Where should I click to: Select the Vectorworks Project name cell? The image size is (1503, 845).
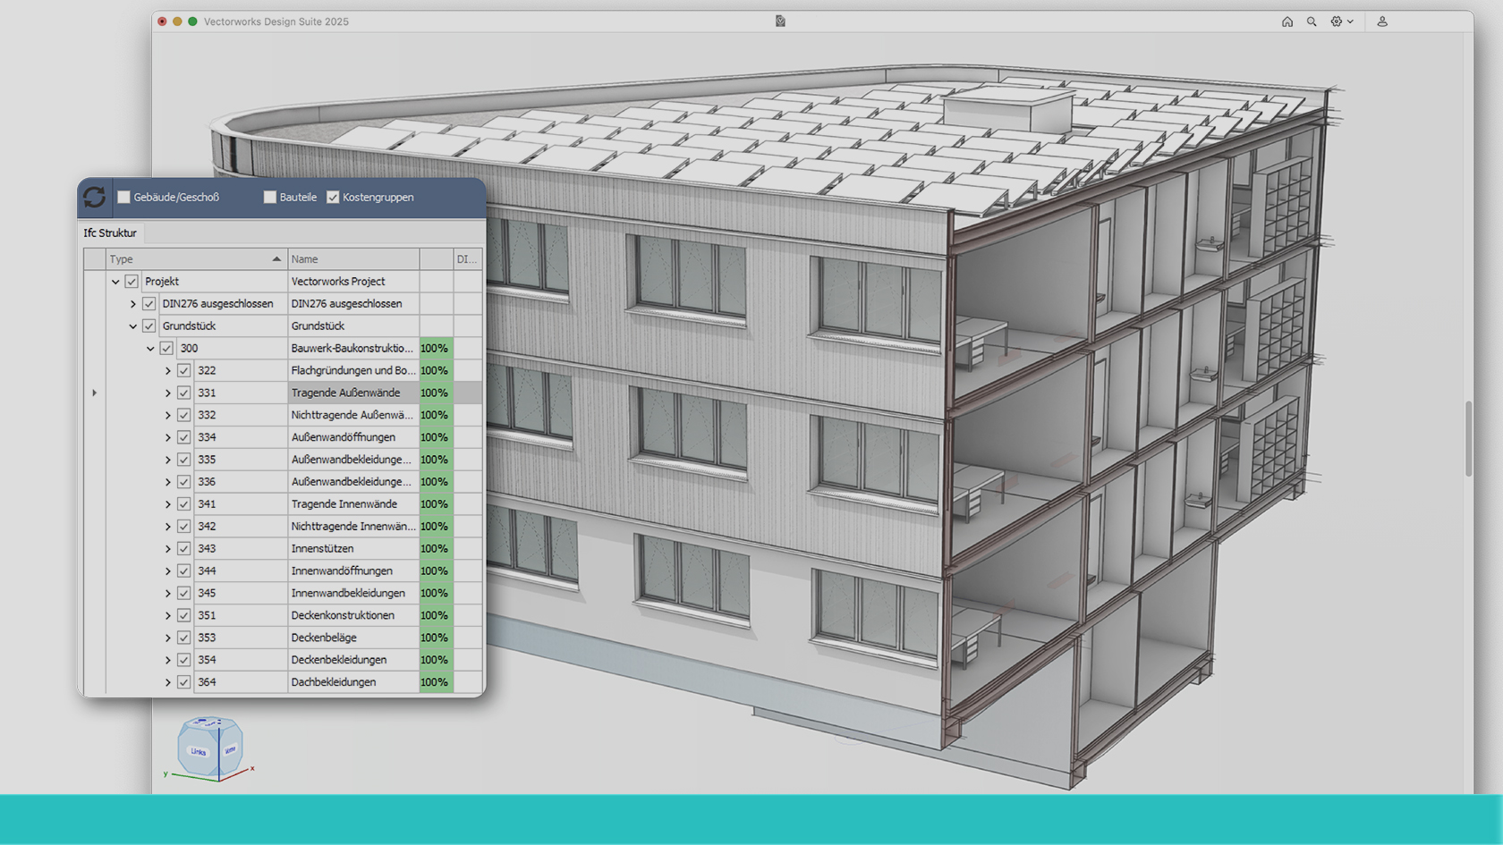tap(353, 282)
